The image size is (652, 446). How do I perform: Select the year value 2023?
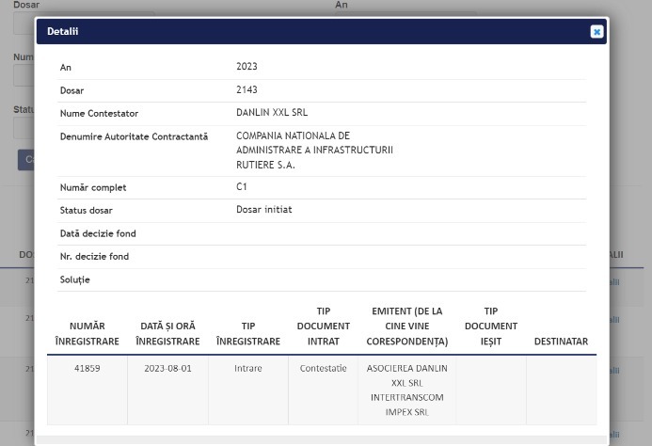(x=246, y=67)
